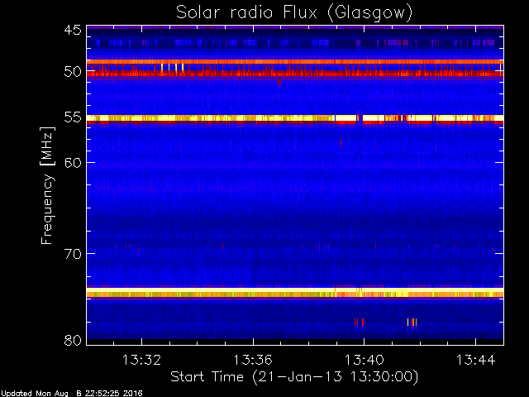Click the '13:40' time axis label
529x397 pixels.
point(365,360)
